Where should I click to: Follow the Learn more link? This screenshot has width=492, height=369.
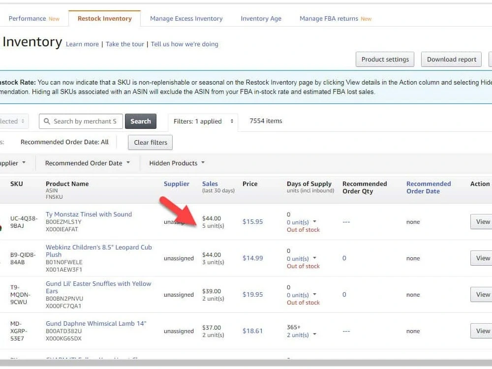click(x=82, y=44)
